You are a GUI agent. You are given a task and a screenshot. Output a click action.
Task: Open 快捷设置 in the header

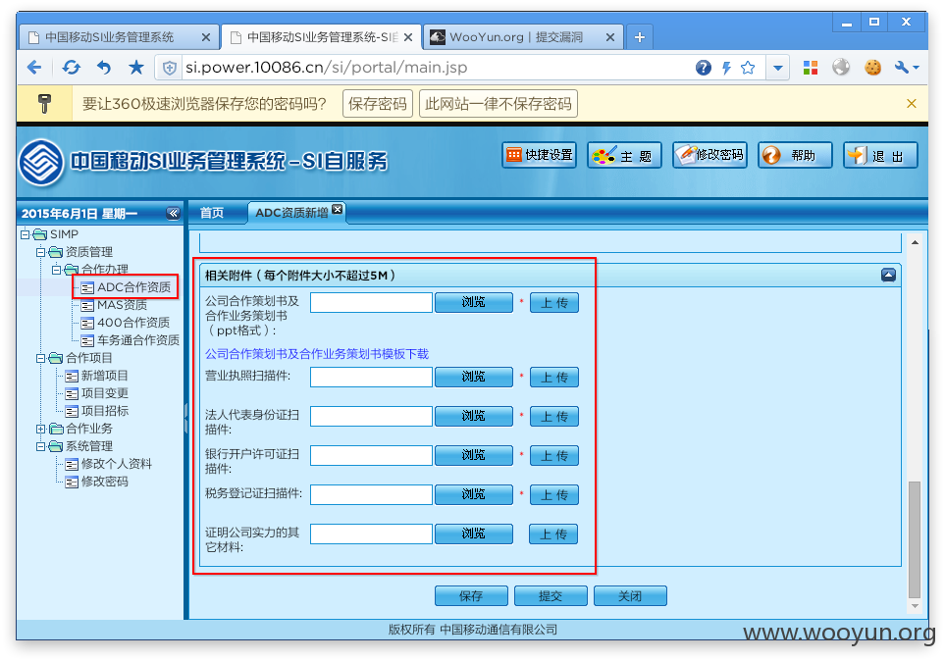coord(540,155)
